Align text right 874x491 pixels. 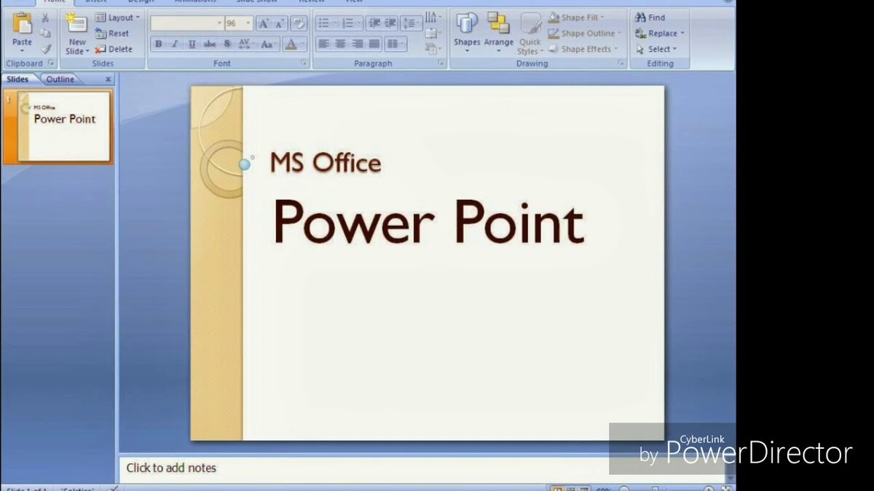(358, 44)
